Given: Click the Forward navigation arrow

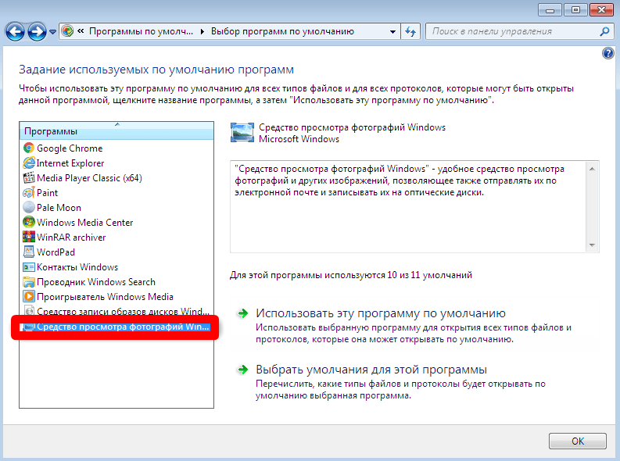Looking at the screenshot, I should (37, 31).
